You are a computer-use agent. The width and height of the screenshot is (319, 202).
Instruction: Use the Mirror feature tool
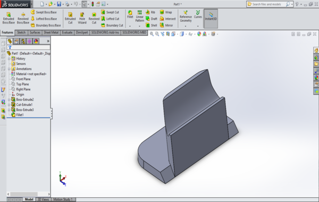[166, 25]
